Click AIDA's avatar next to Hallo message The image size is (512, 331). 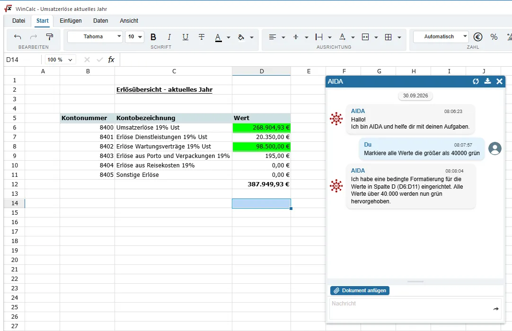(336, 119)
